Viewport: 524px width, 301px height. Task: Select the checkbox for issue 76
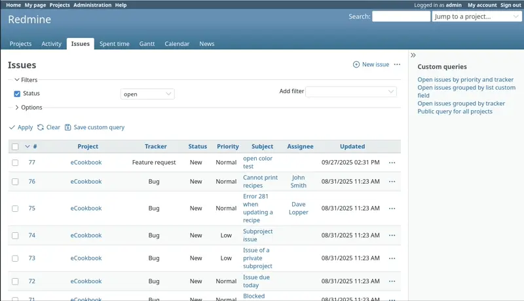[x=15, y=182]
